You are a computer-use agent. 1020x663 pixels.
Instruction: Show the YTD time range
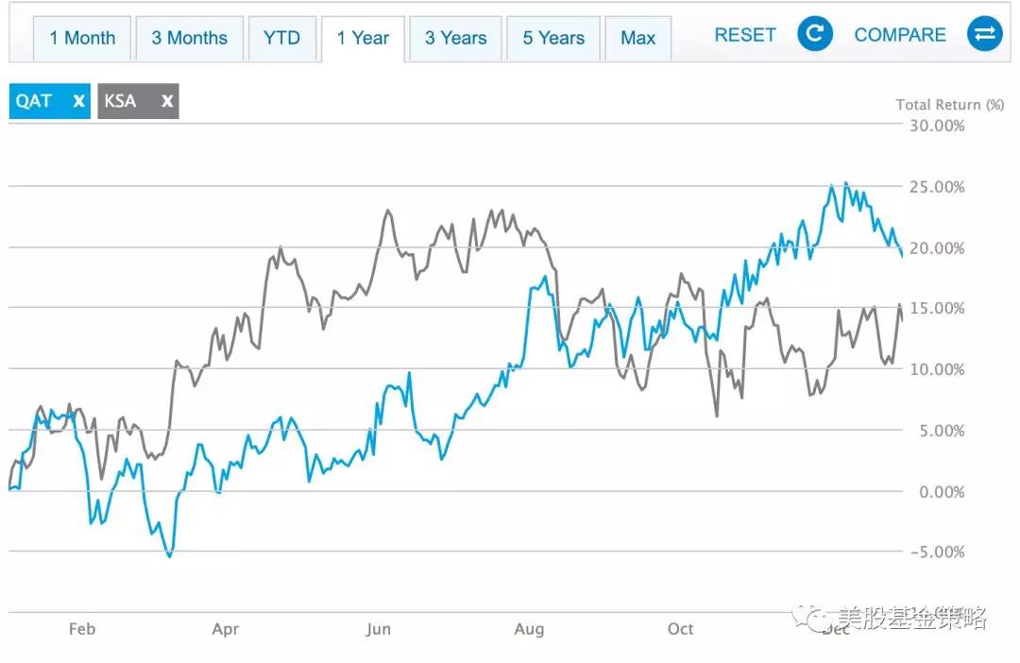click(281, 39)
